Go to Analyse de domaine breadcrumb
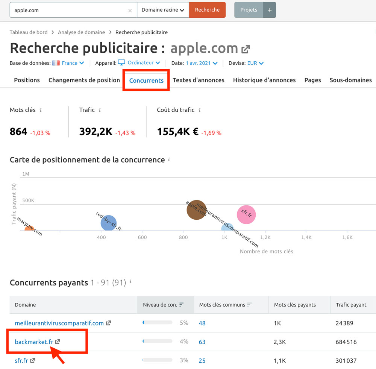Image resolution: width=376 pixels, height=369 pixels. tap(81, 32)
